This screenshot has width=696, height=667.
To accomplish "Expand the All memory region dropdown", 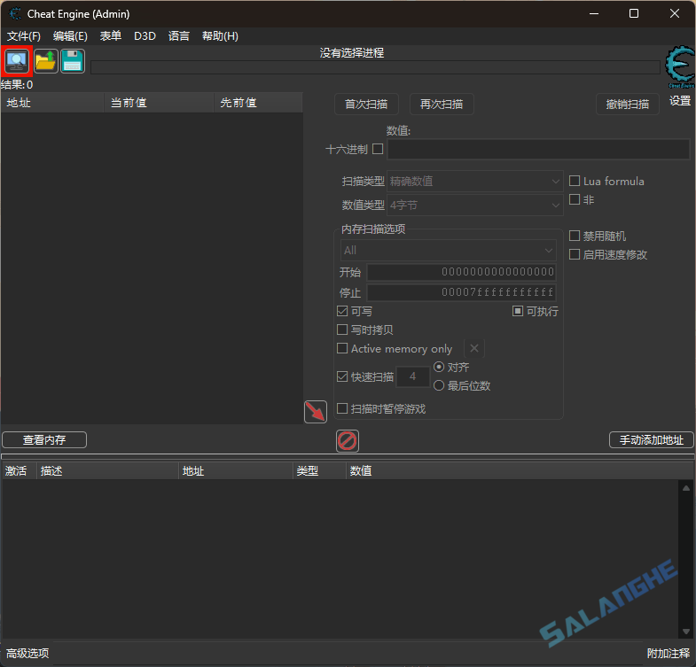I will 449,251.
